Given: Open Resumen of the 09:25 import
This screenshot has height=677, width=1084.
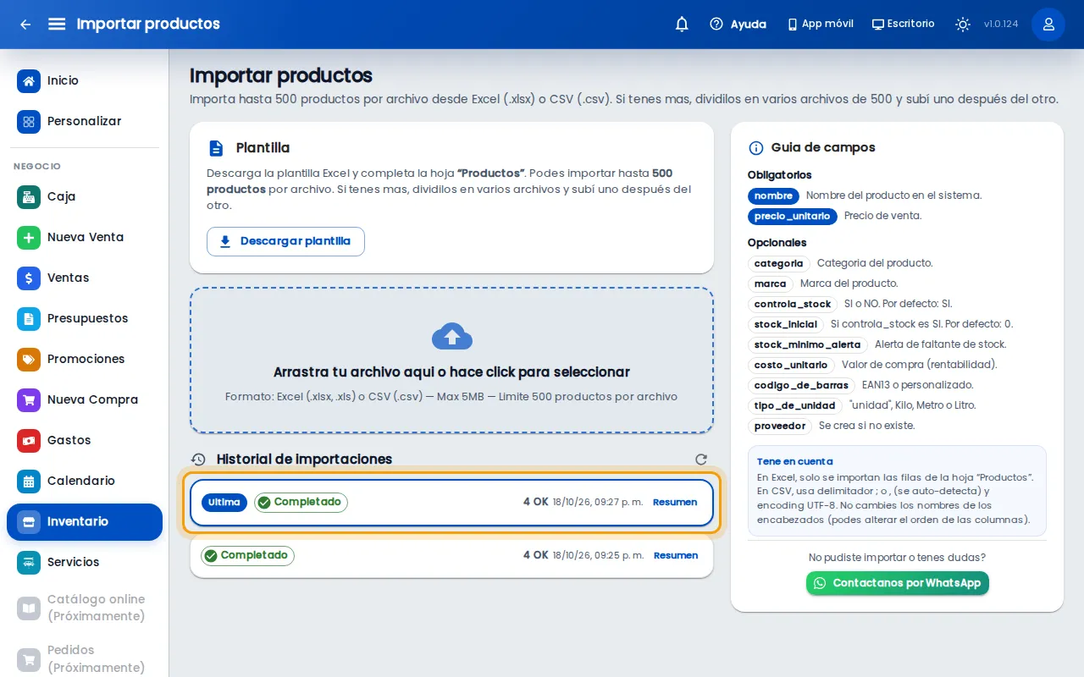Looking at the screenshot, I should click(676, 556).
